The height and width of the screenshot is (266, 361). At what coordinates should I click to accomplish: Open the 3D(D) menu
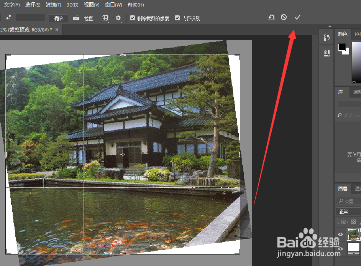click(x=72, y=5)
